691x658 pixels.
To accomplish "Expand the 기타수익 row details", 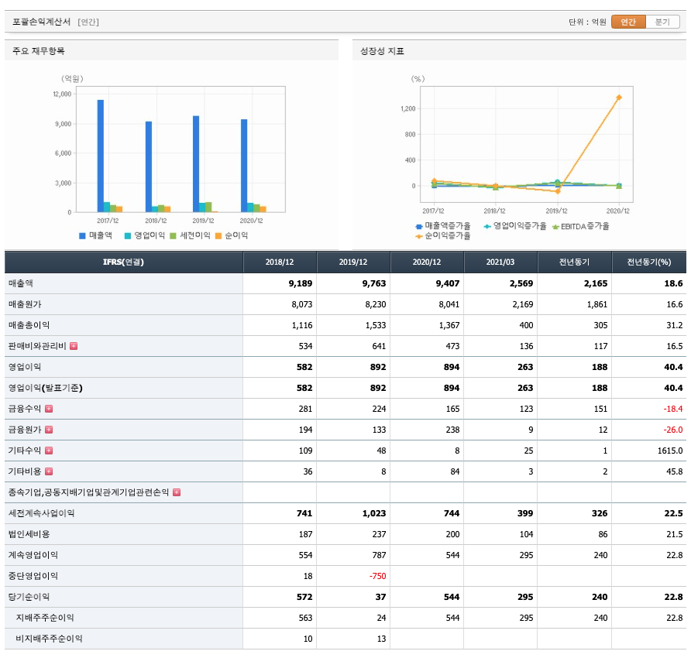I will [49, 451].
